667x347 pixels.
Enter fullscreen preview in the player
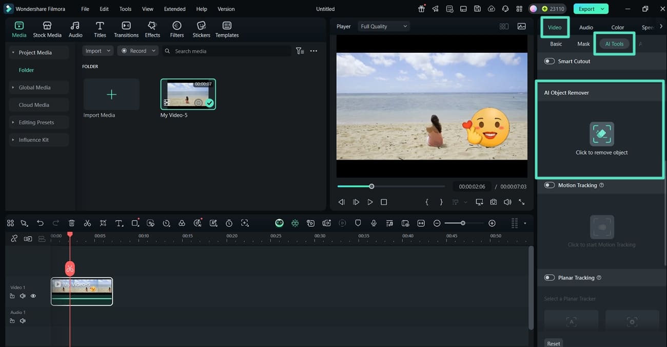click(x=522, y=202)
